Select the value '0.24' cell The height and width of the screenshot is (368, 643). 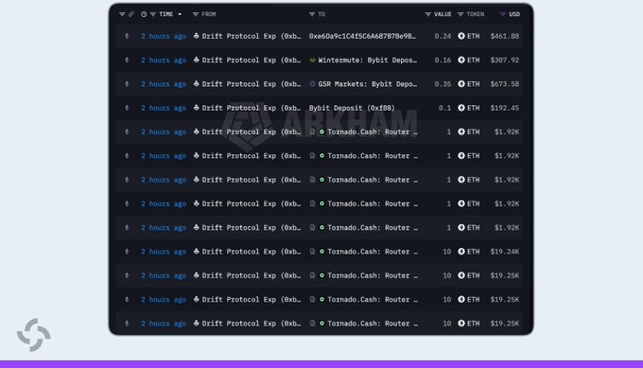coord(443,36)
